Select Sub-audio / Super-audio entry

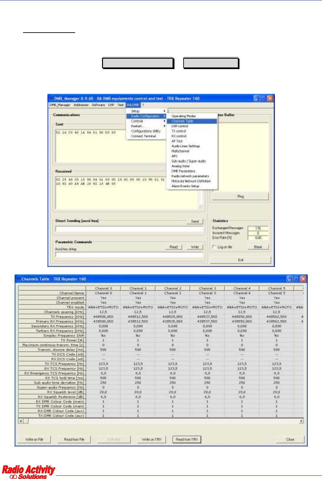click(x=192, y=161)
